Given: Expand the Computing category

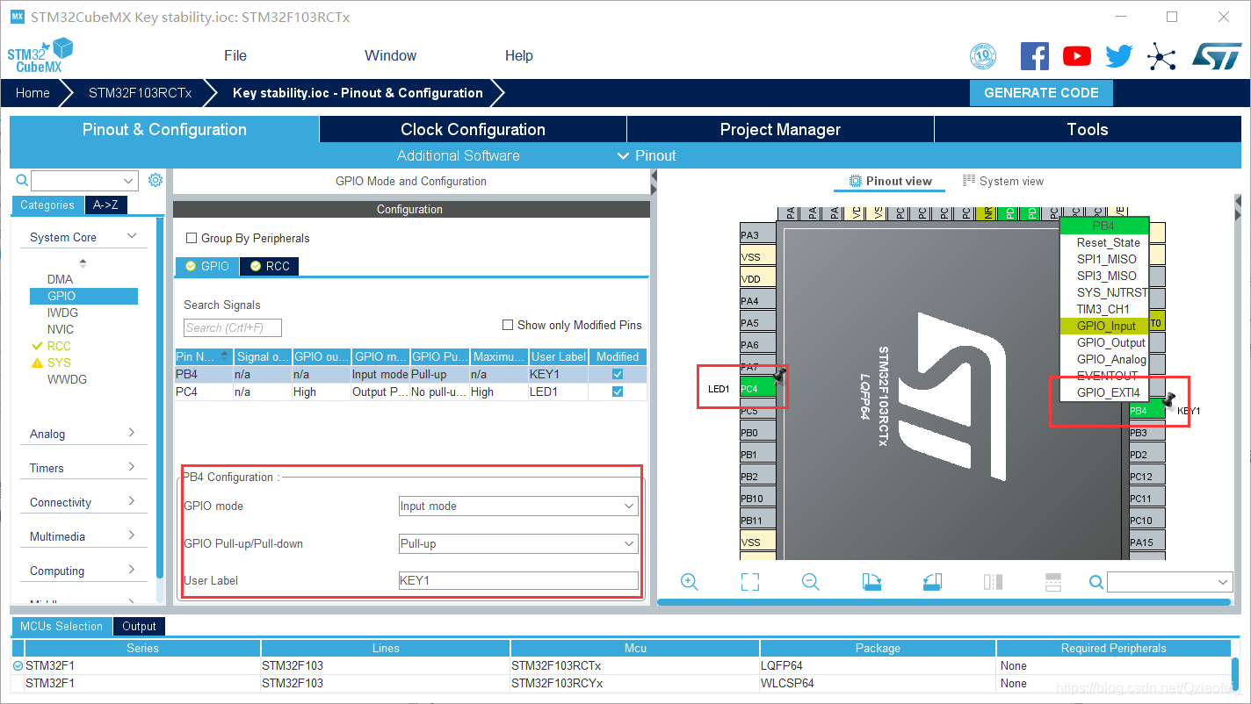Looking at the screenshot, I should point(132,570).
